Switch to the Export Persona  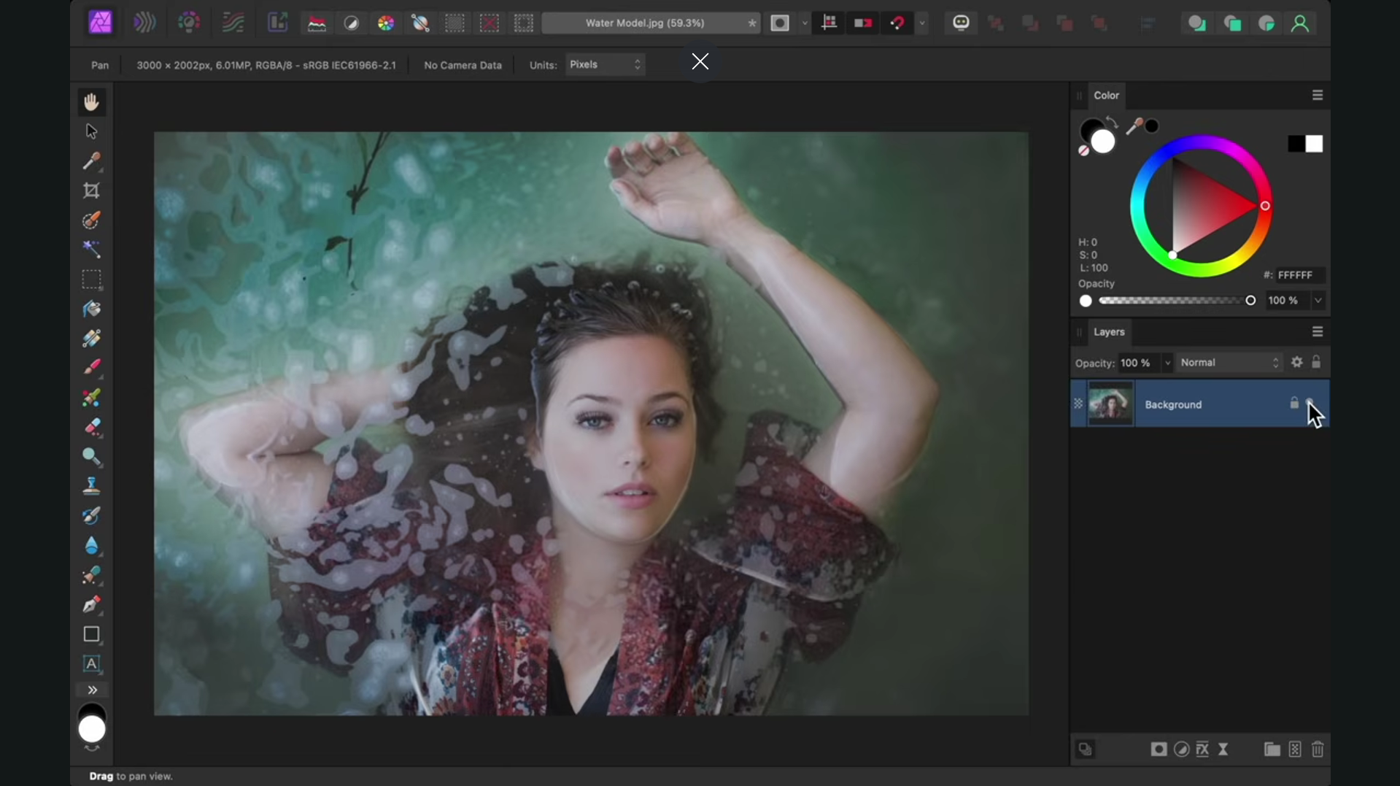[x=277, y=23]
